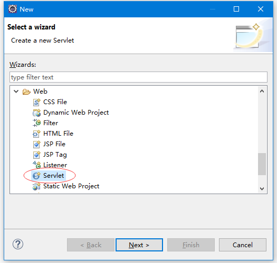Click the Next button
Viewport: 277px width, 263px height.
pyautogui.click(x=139, y=245)
